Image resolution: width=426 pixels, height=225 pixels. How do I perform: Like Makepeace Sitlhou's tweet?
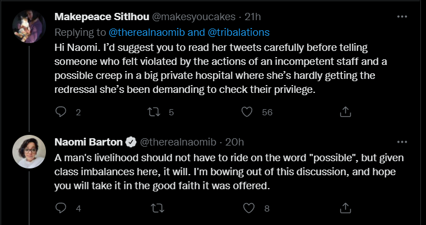[246, 112]
